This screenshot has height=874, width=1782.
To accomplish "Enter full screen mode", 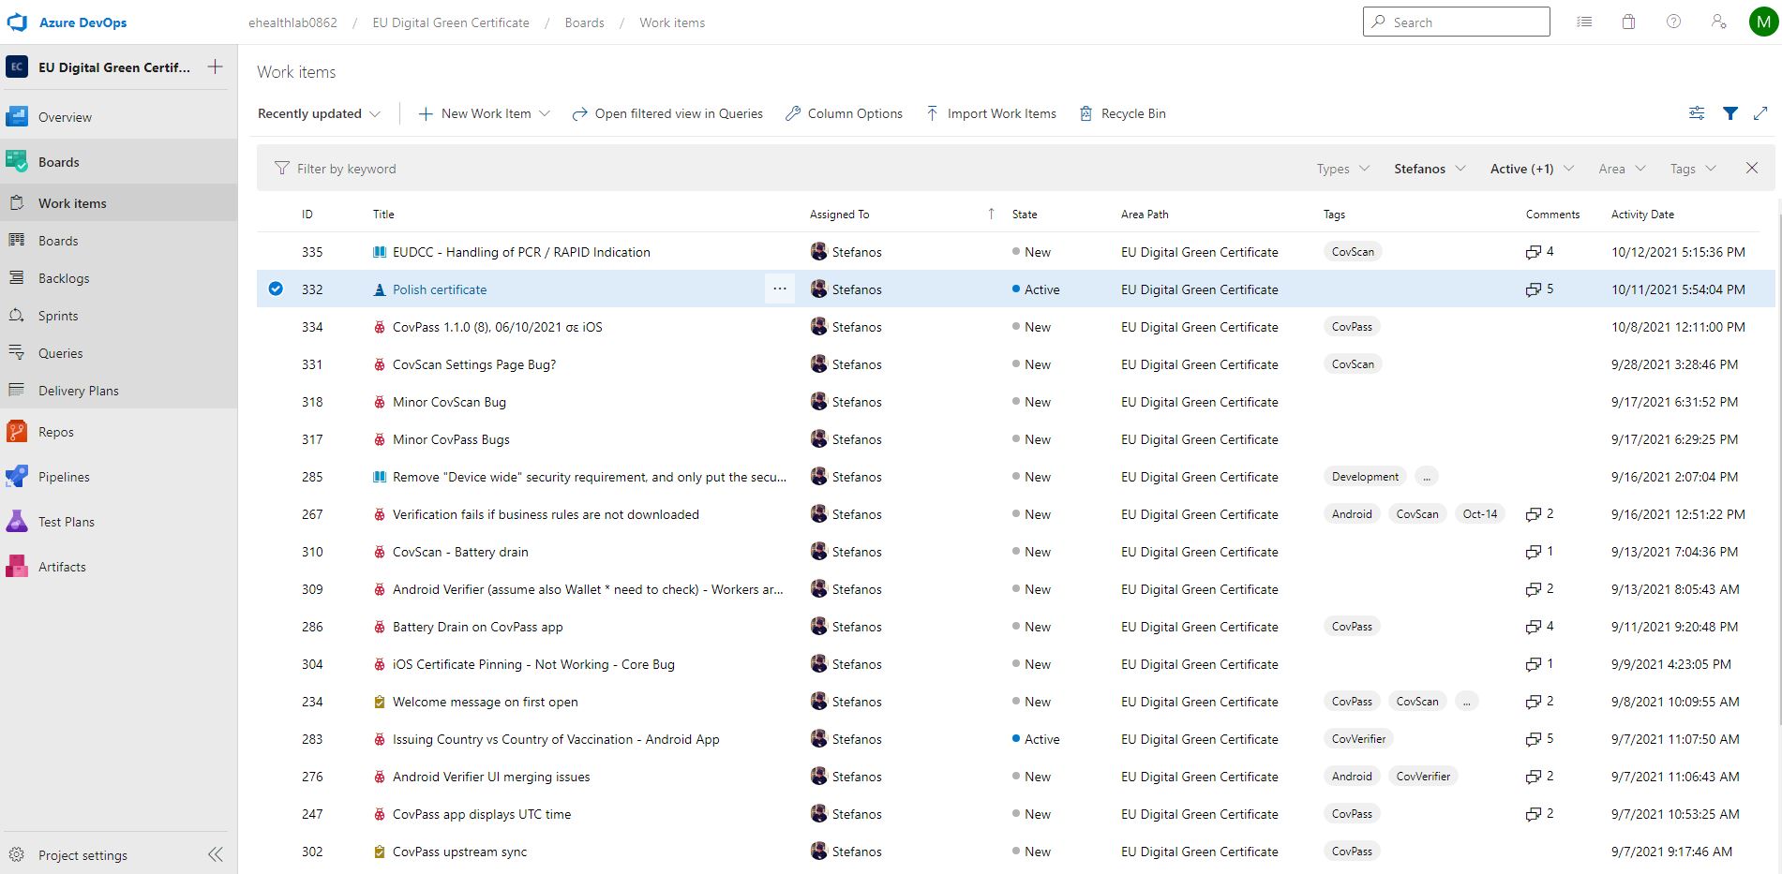I will tap(1760, 113).
